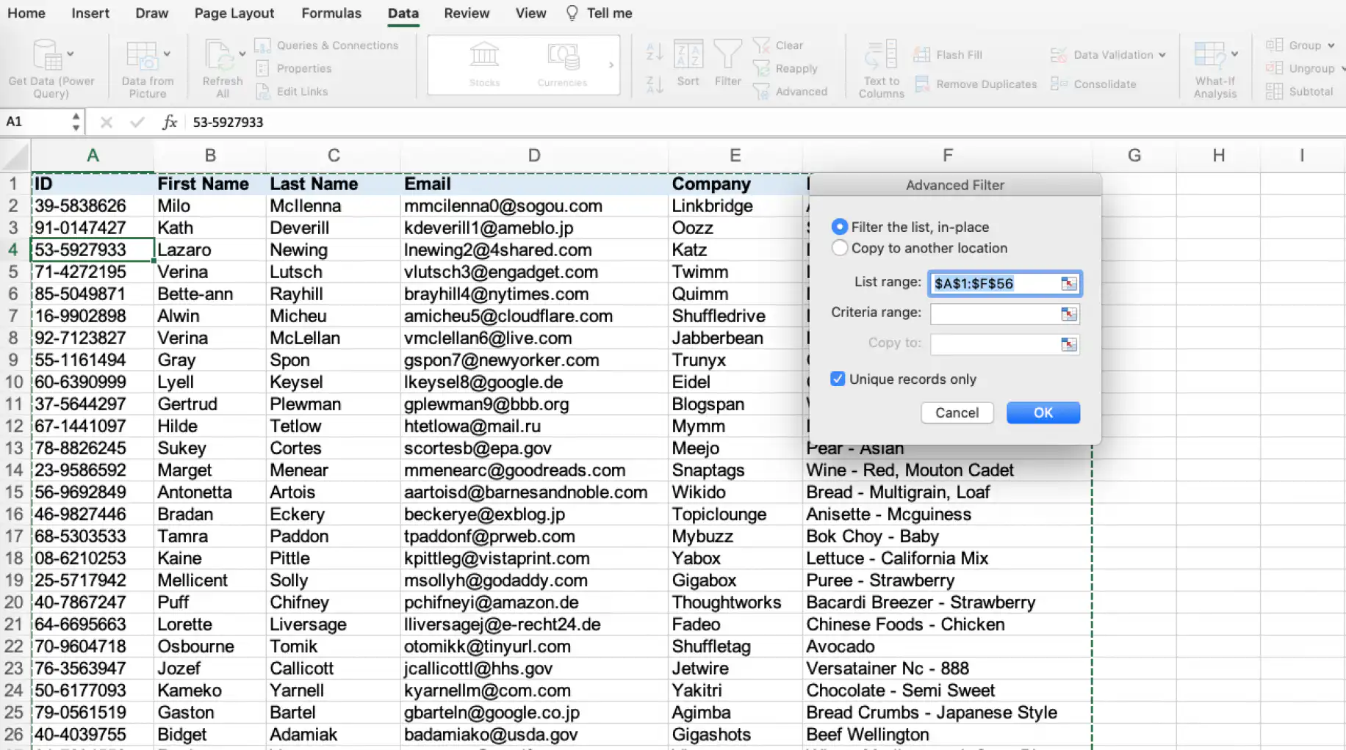Click cell with Wine - Red, Mouton Cadet
Image resolution: width=1346 pixels, height=750 pixels.
946,470
